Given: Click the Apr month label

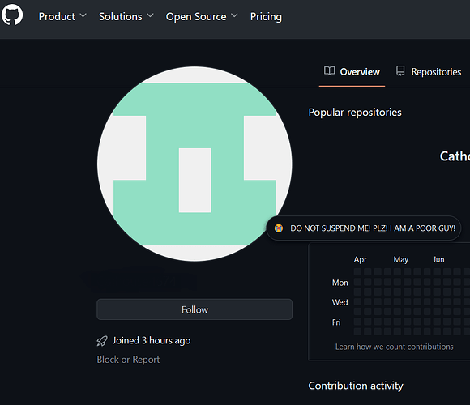Looking at the screenshot, I should point(360,259).
